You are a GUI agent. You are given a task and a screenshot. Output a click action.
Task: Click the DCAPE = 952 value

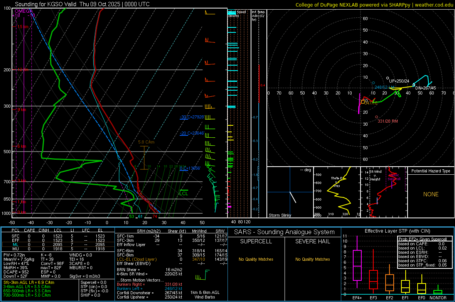(16, 272)
